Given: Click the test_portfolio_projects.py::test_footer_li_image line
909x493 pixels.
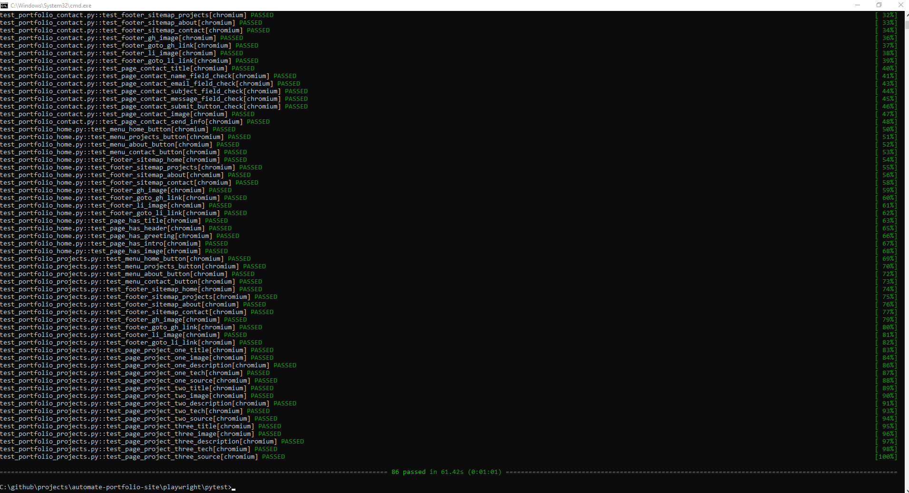Looking at the screenshot, I should [123, 335].
